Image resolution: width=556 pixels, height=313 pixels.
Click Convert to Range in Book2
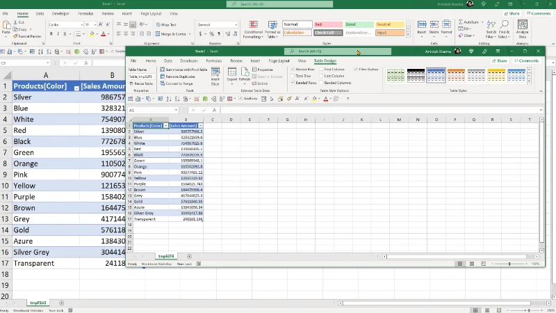pyautogui.click(x=177, y=83)
